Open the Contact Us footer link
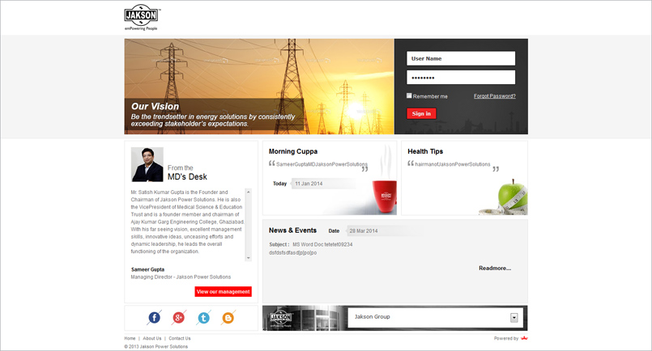This screenshot has height=351, width=652. 180,339
